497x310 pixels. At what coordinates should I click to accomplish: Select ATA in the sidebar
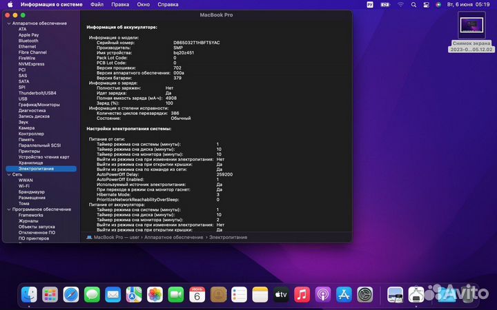(x=23, y=29)
